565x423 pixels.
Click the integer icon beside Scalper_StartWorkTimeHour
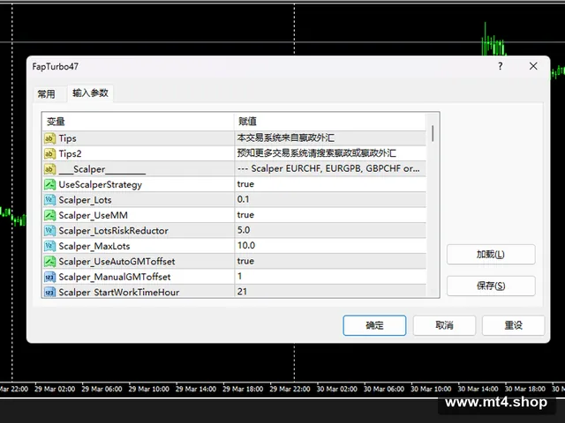pos(49,292)
